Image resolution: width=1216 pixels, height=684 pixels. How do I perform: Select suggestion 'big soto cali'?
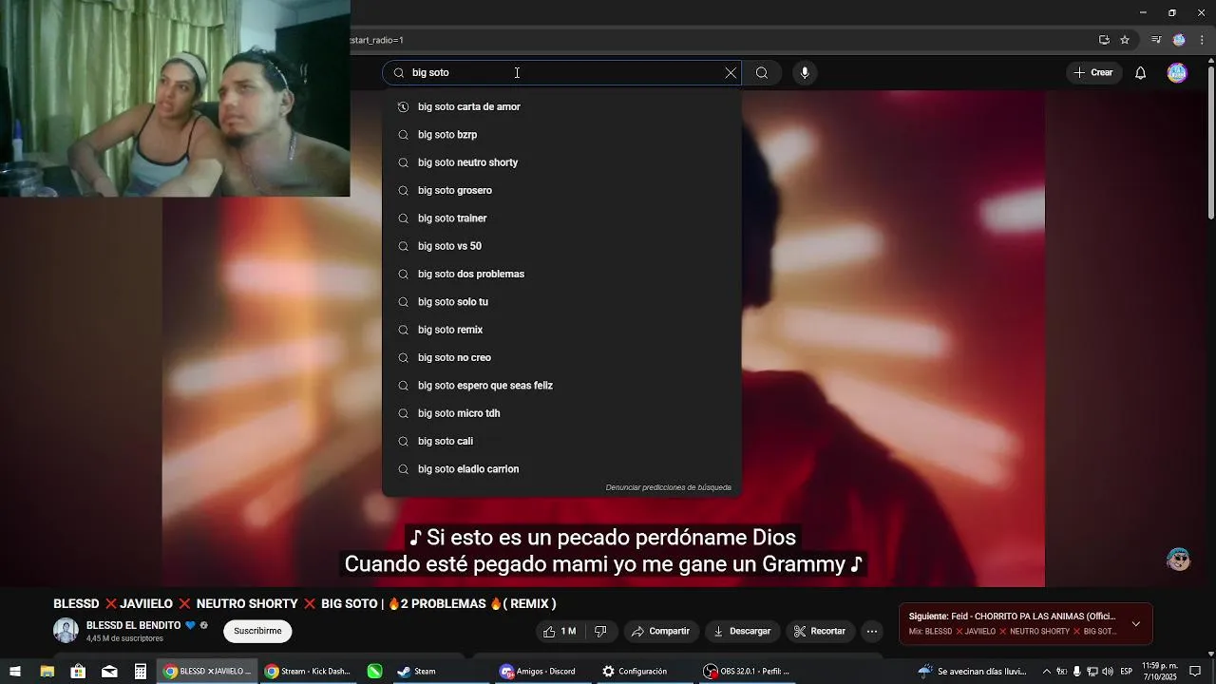[x=561, y=441]
